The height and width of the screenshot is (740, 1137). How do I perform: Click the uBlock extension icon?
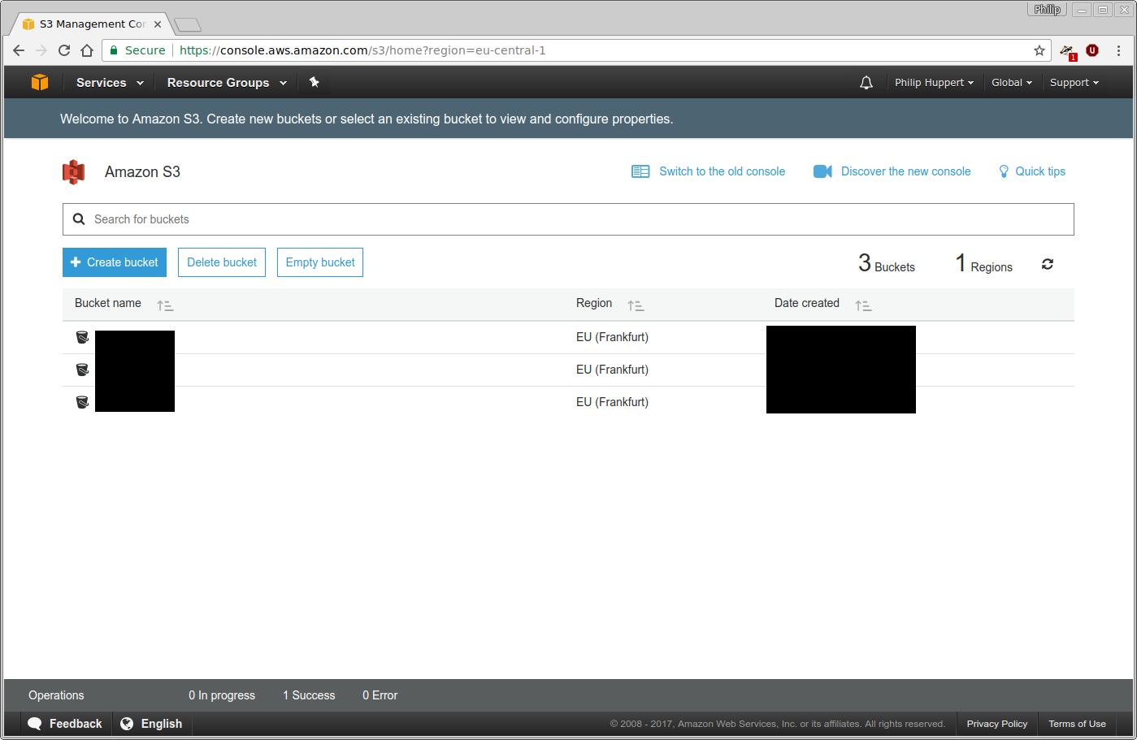pos(1092,50)
